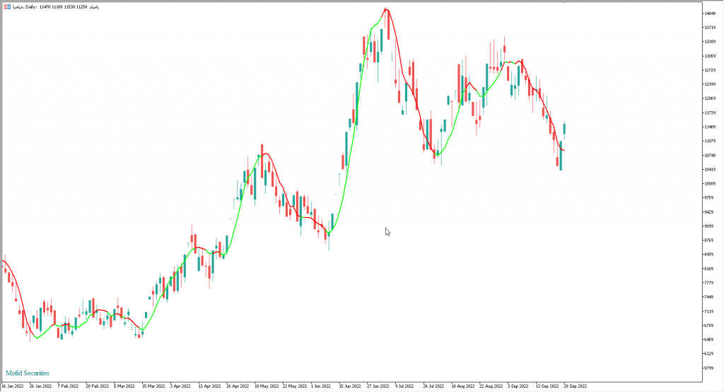724x392 pixels.
Task: Click the 28 Sep 2022 date label
Action: 576,386
